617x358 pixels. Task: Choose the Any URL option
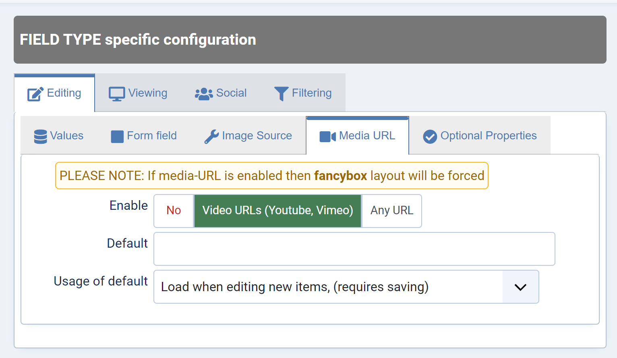tap(392, 211)
